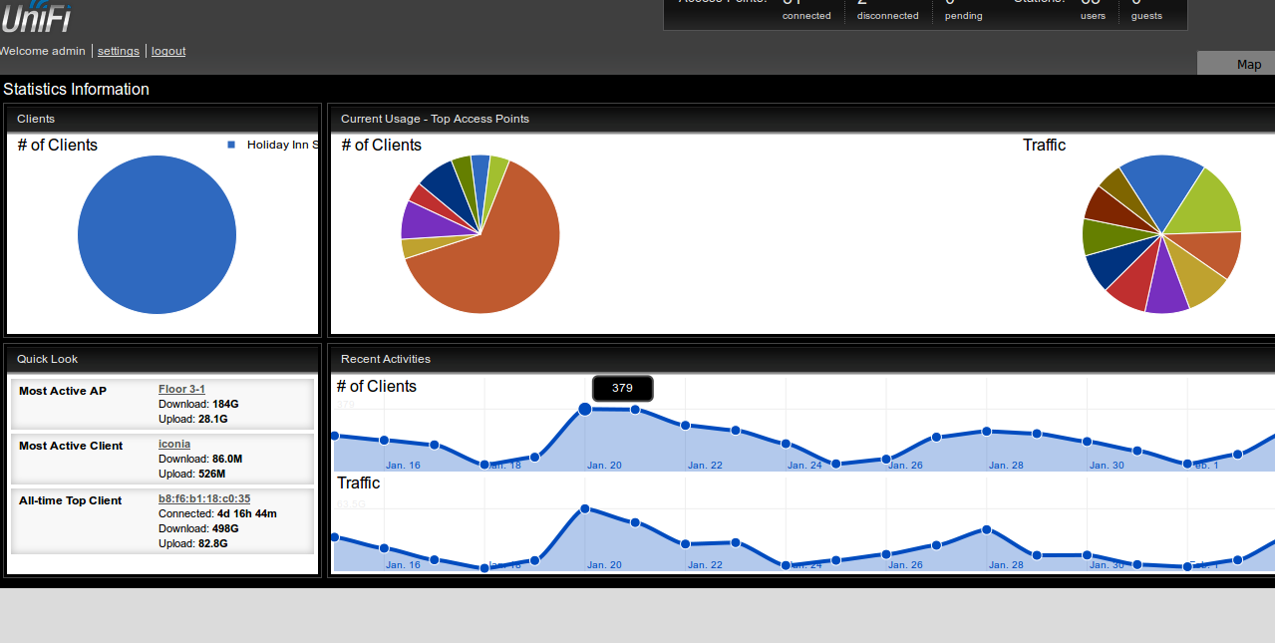This screenshot has height=643, width=1275.
Task: Click the solid blue Clients pie chart
Action: click(157, 235)
